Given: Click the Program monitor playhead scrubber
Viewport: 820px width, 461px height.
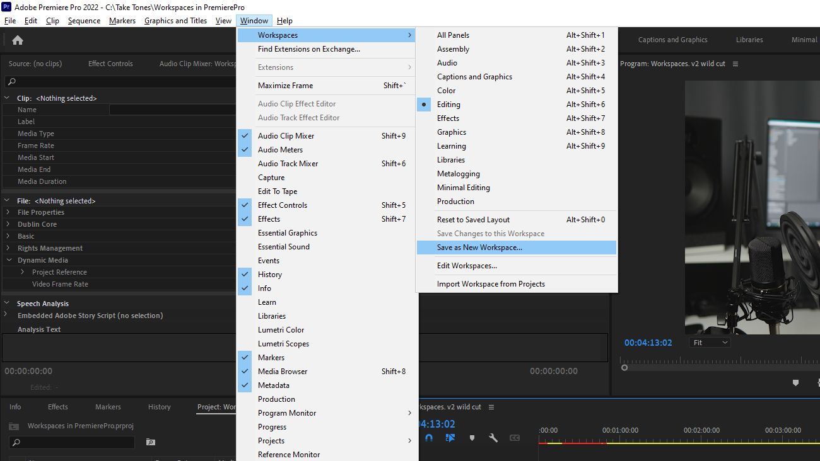Looking at the screenshot, I should [624, 367].
